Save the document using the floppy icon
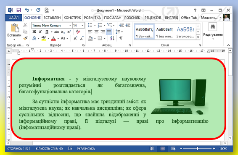The height and width of the screenshot is (155, 238). point(19,10)
